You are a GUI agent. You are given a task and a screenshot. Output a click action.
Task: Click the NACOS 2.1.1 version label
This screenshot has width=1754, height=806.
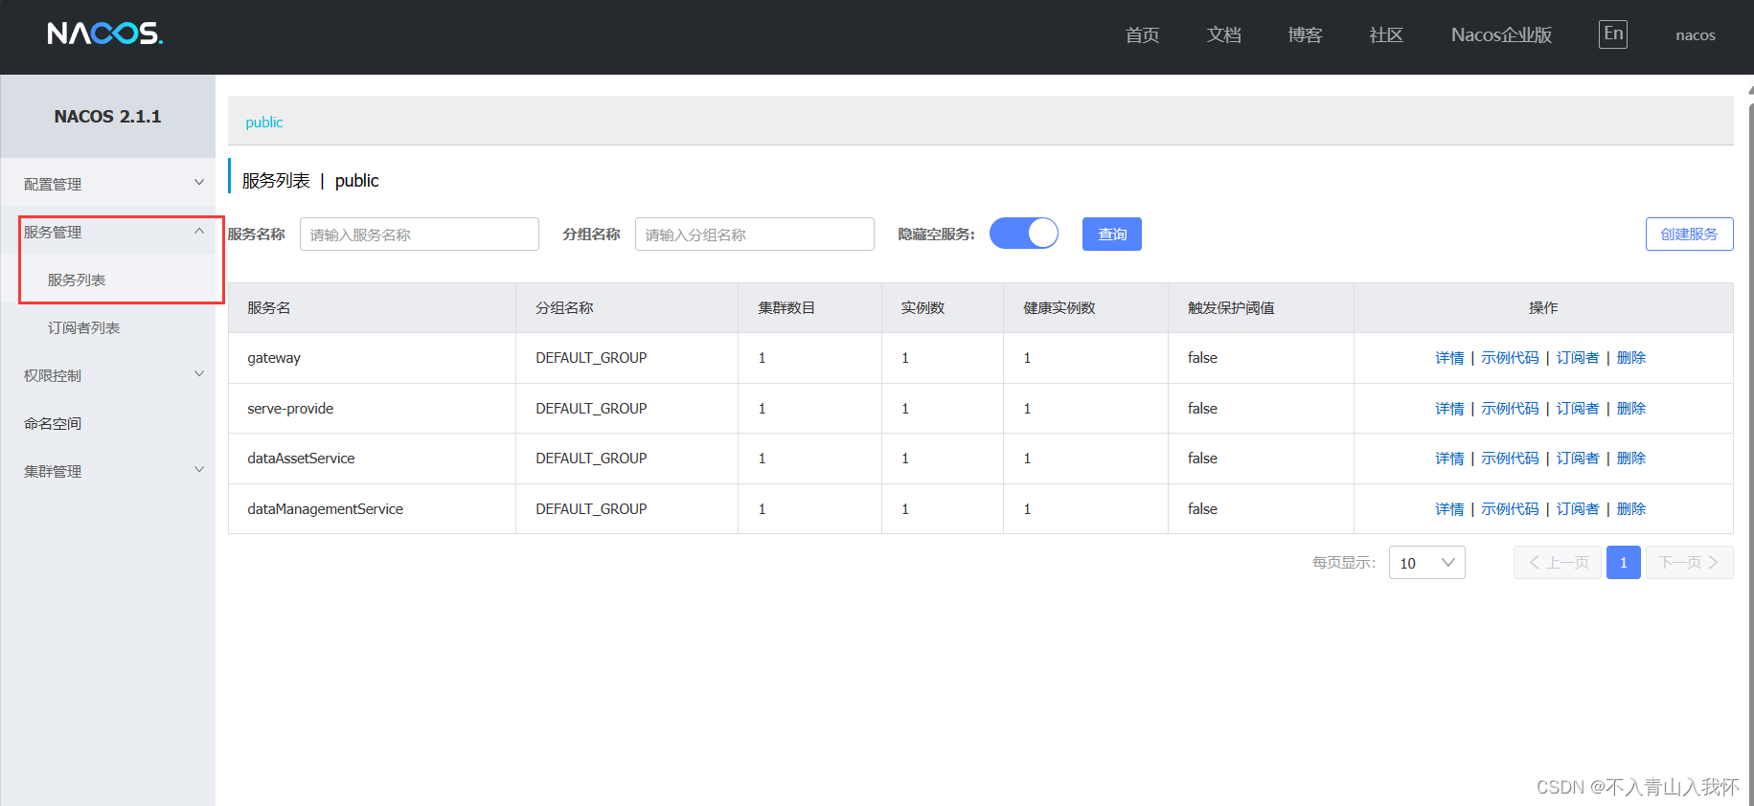[107, 117]
